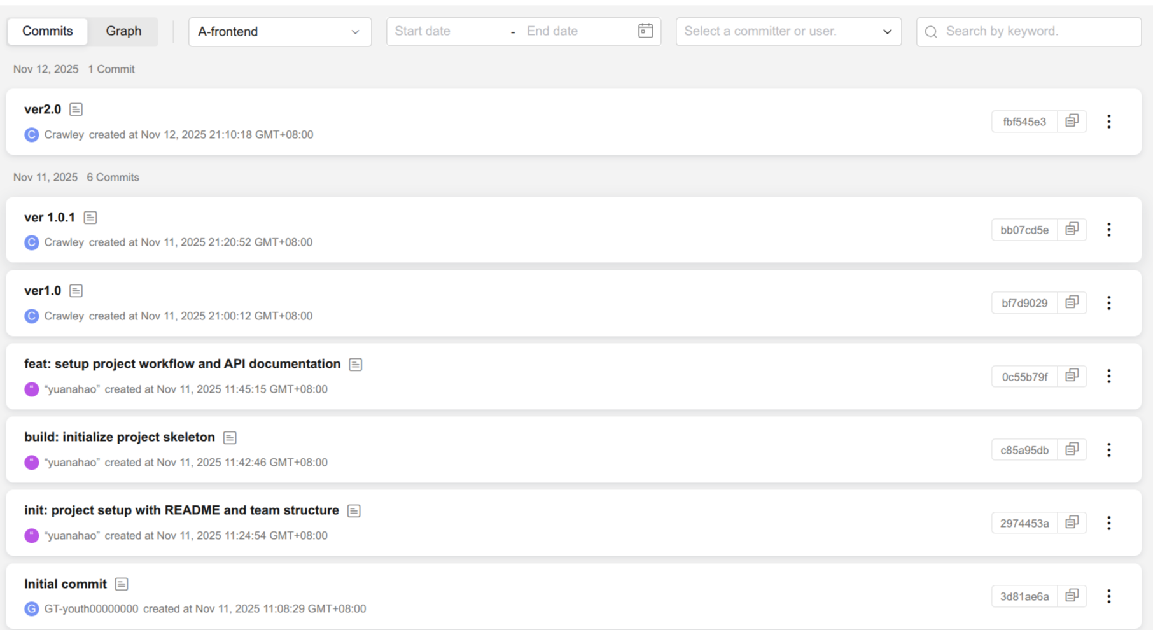Show commit message details for ver1.0
This screenshot has width=1153, height=630.
(76, 291)
